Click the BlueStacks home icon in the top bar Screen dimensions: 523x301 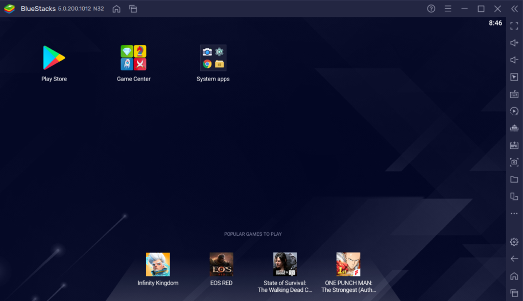coord(116,9)
